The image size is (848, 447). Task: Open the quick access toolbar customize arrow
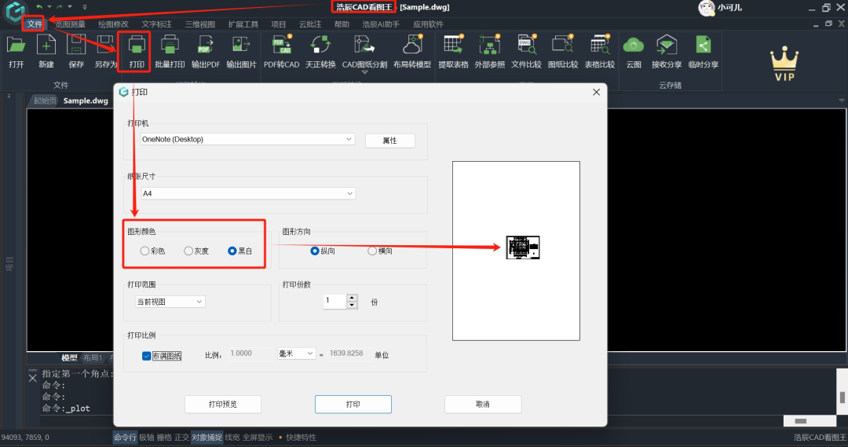84,7
